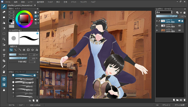This screenshot has width=188, height=107.
Task: Select the Magic Wand tool
Action: [4, 39]
